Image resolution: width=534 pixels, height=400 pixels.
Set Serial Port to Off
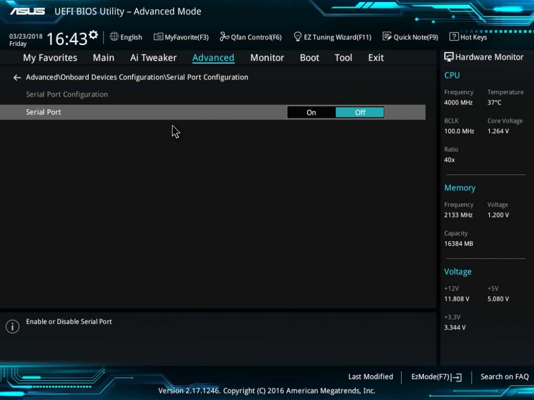pyautogui.click(x=360, y=113)
